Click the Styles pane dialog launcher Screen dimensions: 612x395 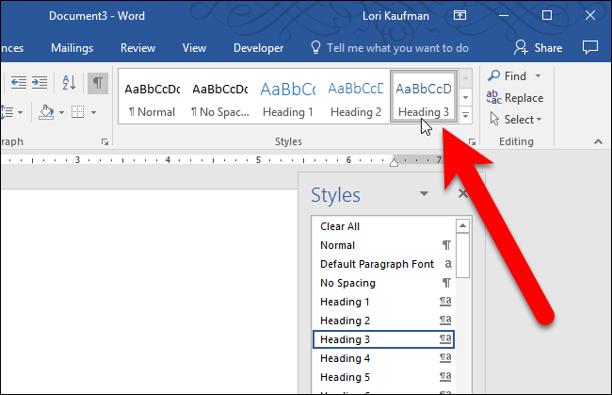click(x=472, y=141)
